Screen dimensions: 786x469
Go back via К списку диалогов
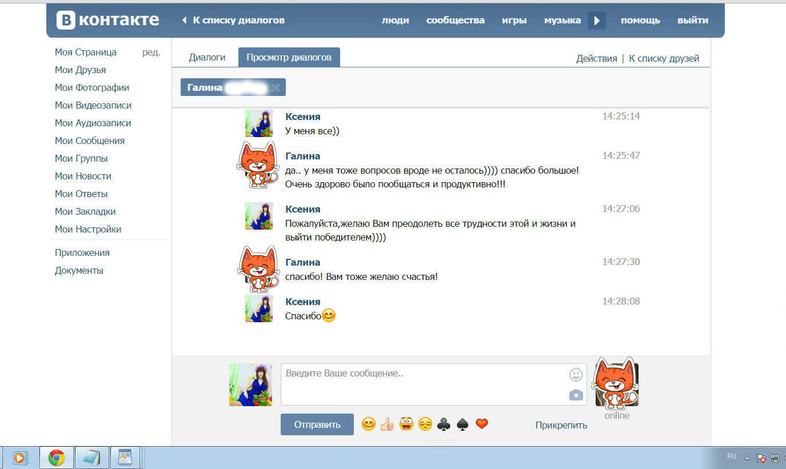[233, 21]
